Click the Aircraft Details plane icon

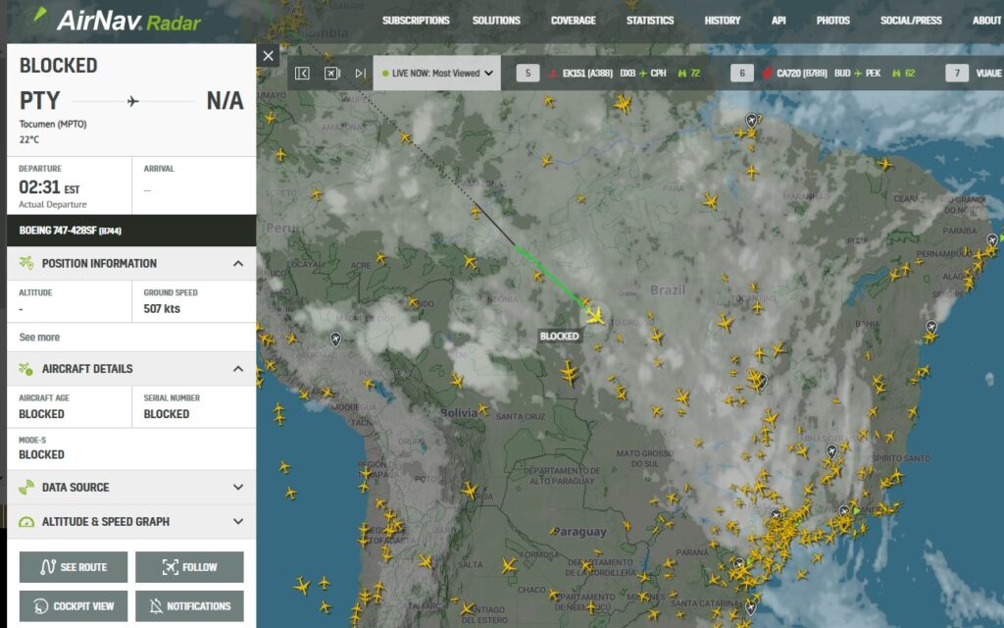(26, 369)
